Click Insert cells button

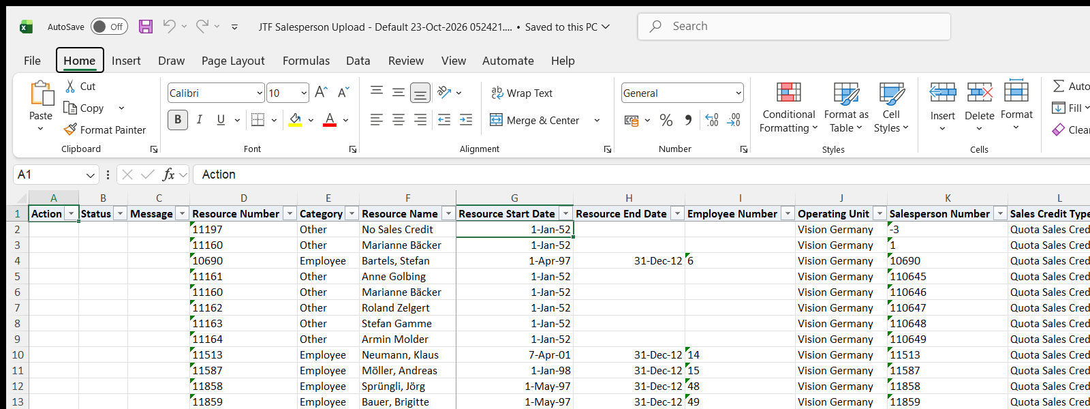coord(943,108)
